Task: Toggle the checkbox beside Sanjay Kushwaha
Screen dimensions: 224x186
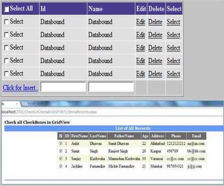Action: pyautogui.click(x=61, y=158)
